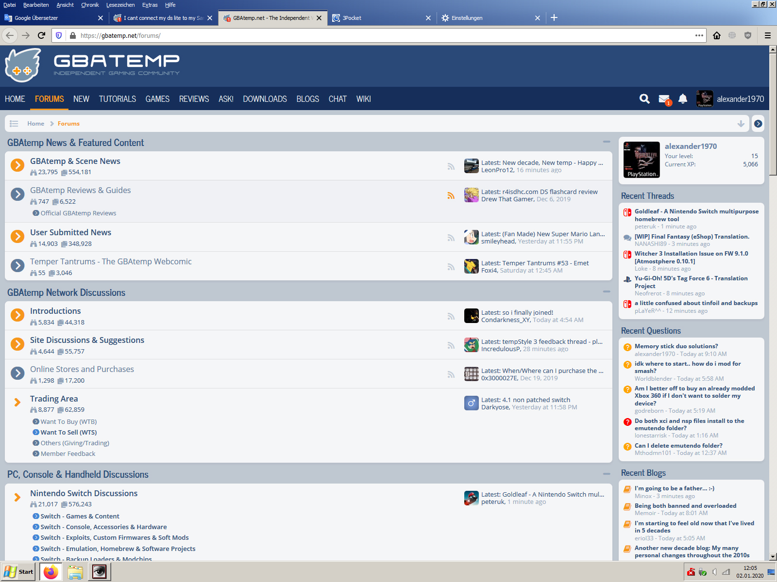Open the Home breadcrumb link
This screenshot has height=582, width=777.
(35, 124)
